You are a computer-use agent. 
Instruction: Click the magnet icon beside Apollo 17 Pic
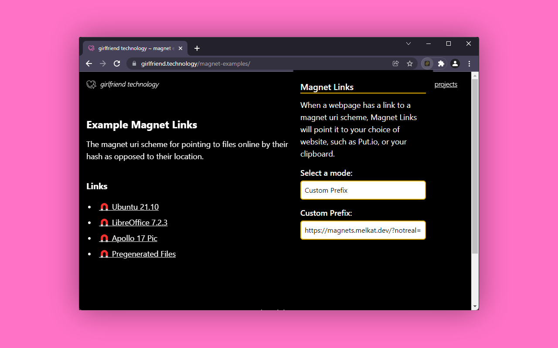point(104,238)
